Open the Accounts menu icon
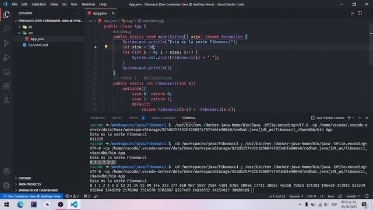Viewport: 373px width, 210px height. 6,171
